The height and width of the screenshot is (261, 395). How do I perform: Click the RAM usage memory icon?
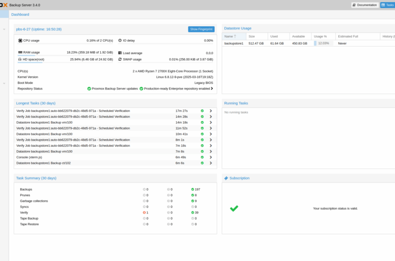pyautogui.click(x=20, y=52)
